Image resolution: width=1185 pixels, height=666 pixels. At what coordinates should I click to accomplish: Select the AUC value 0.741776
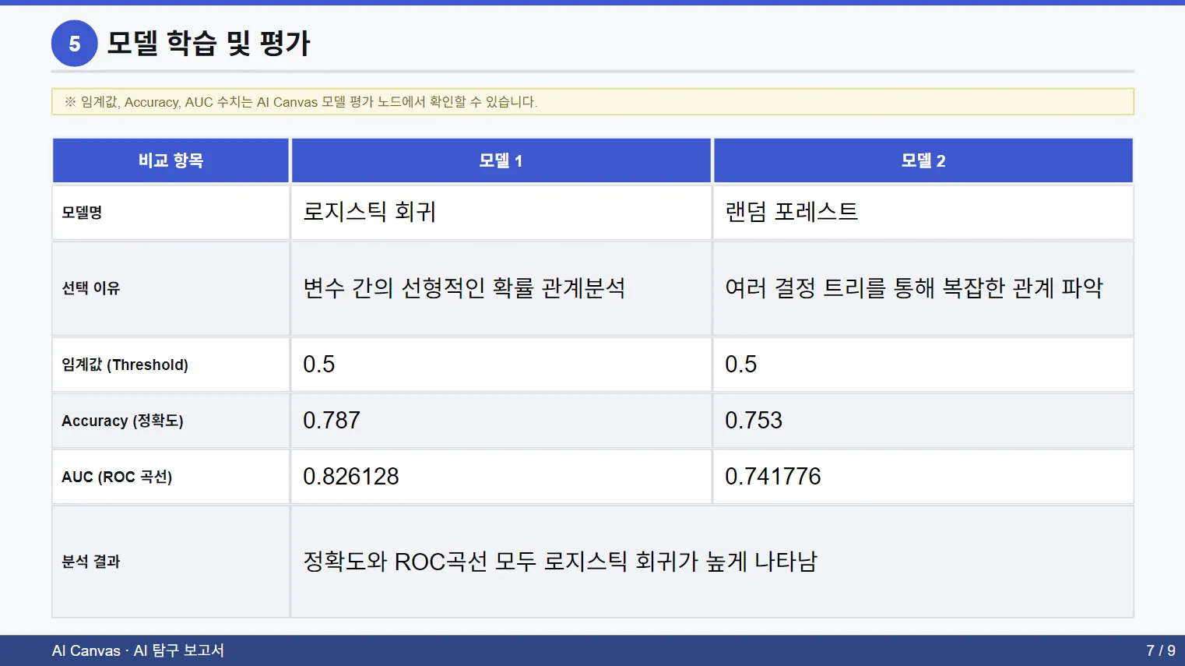click(773, 477)
